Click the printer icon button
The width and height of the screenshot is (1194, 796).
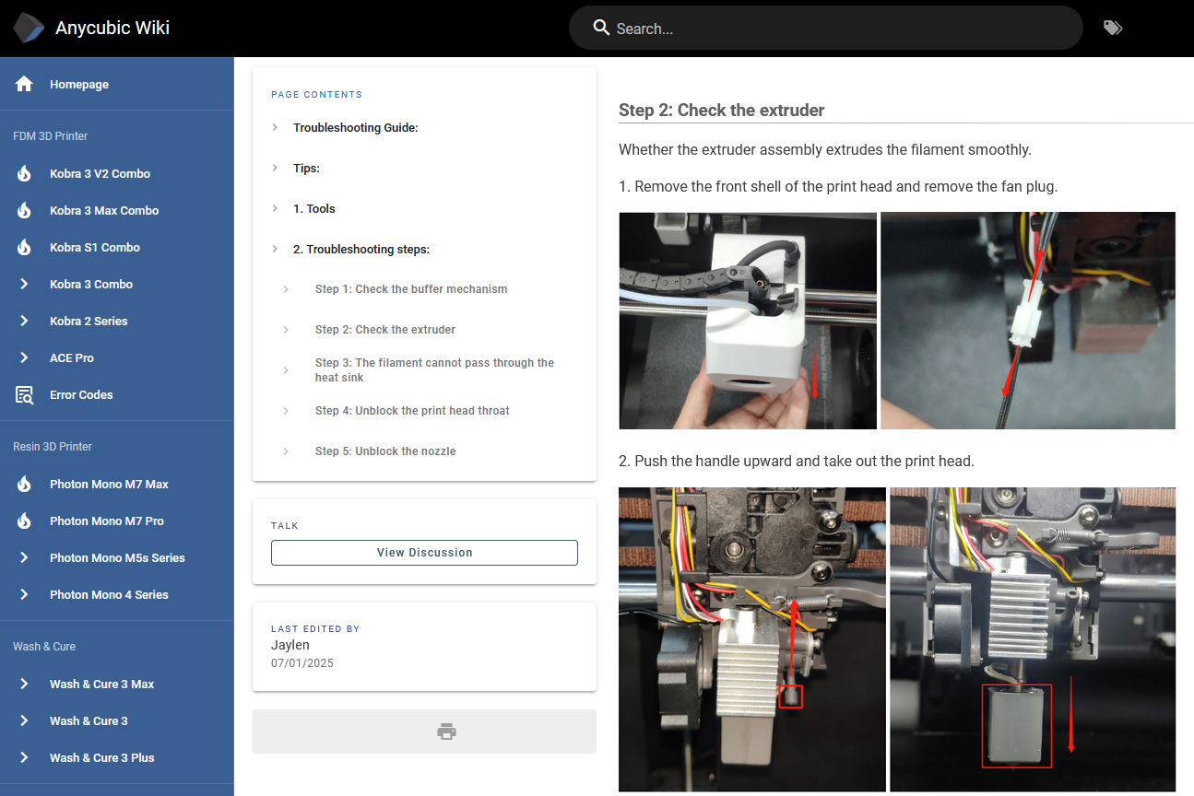click(x=424, y=732)
